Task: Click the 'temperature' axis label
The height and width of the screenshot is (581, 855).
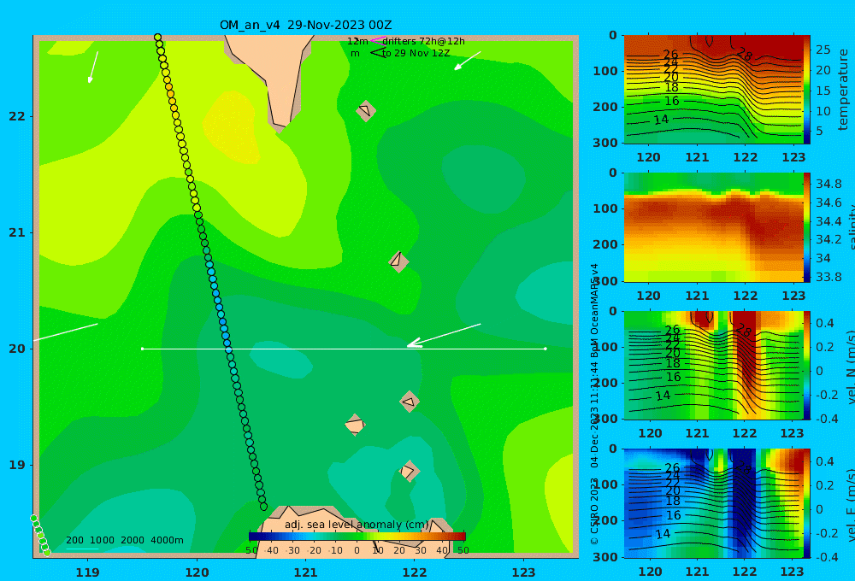Action: [843, 90]
